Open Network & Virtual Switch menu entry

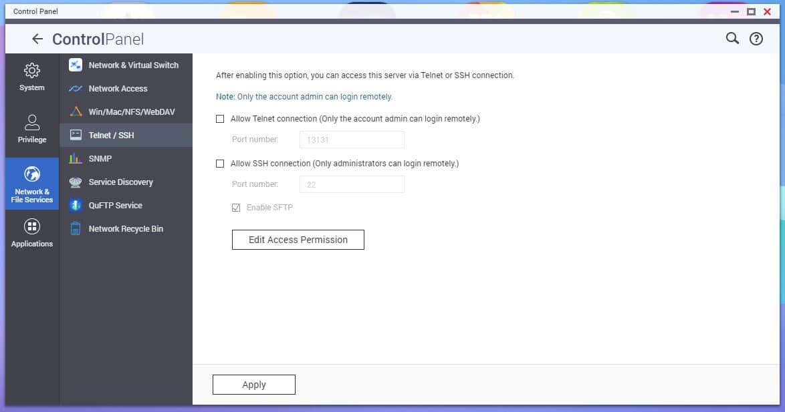[126, 65]
